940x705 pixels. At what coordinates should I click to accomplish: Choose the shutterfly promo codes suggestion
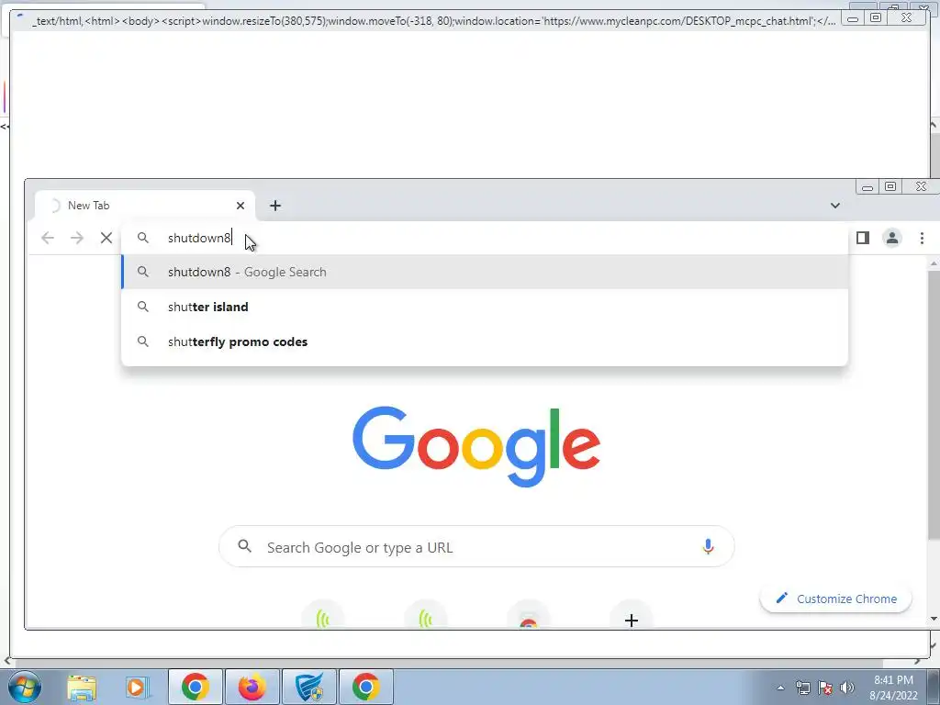coord(485,341)
